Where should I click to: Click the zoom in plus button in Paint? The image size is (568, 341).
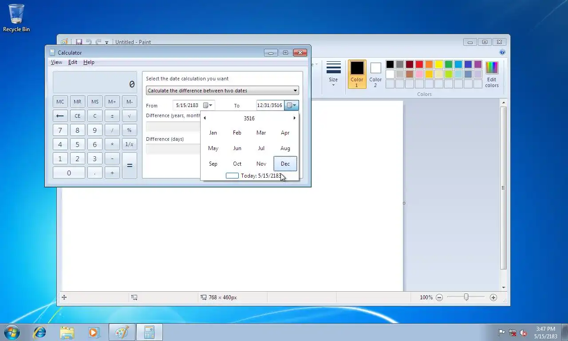click(493, 297)
